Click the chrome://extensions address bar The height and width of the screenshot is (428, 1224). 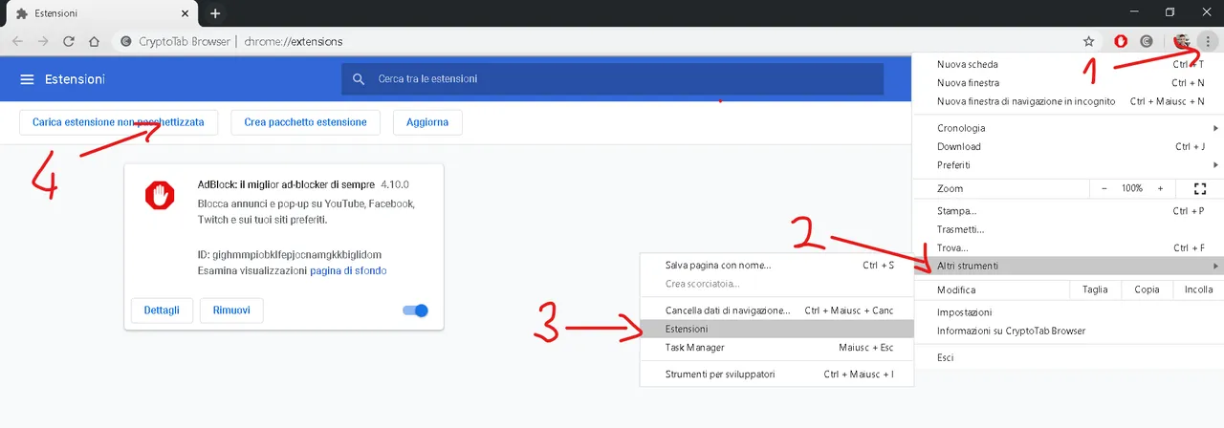pos(293,41)
